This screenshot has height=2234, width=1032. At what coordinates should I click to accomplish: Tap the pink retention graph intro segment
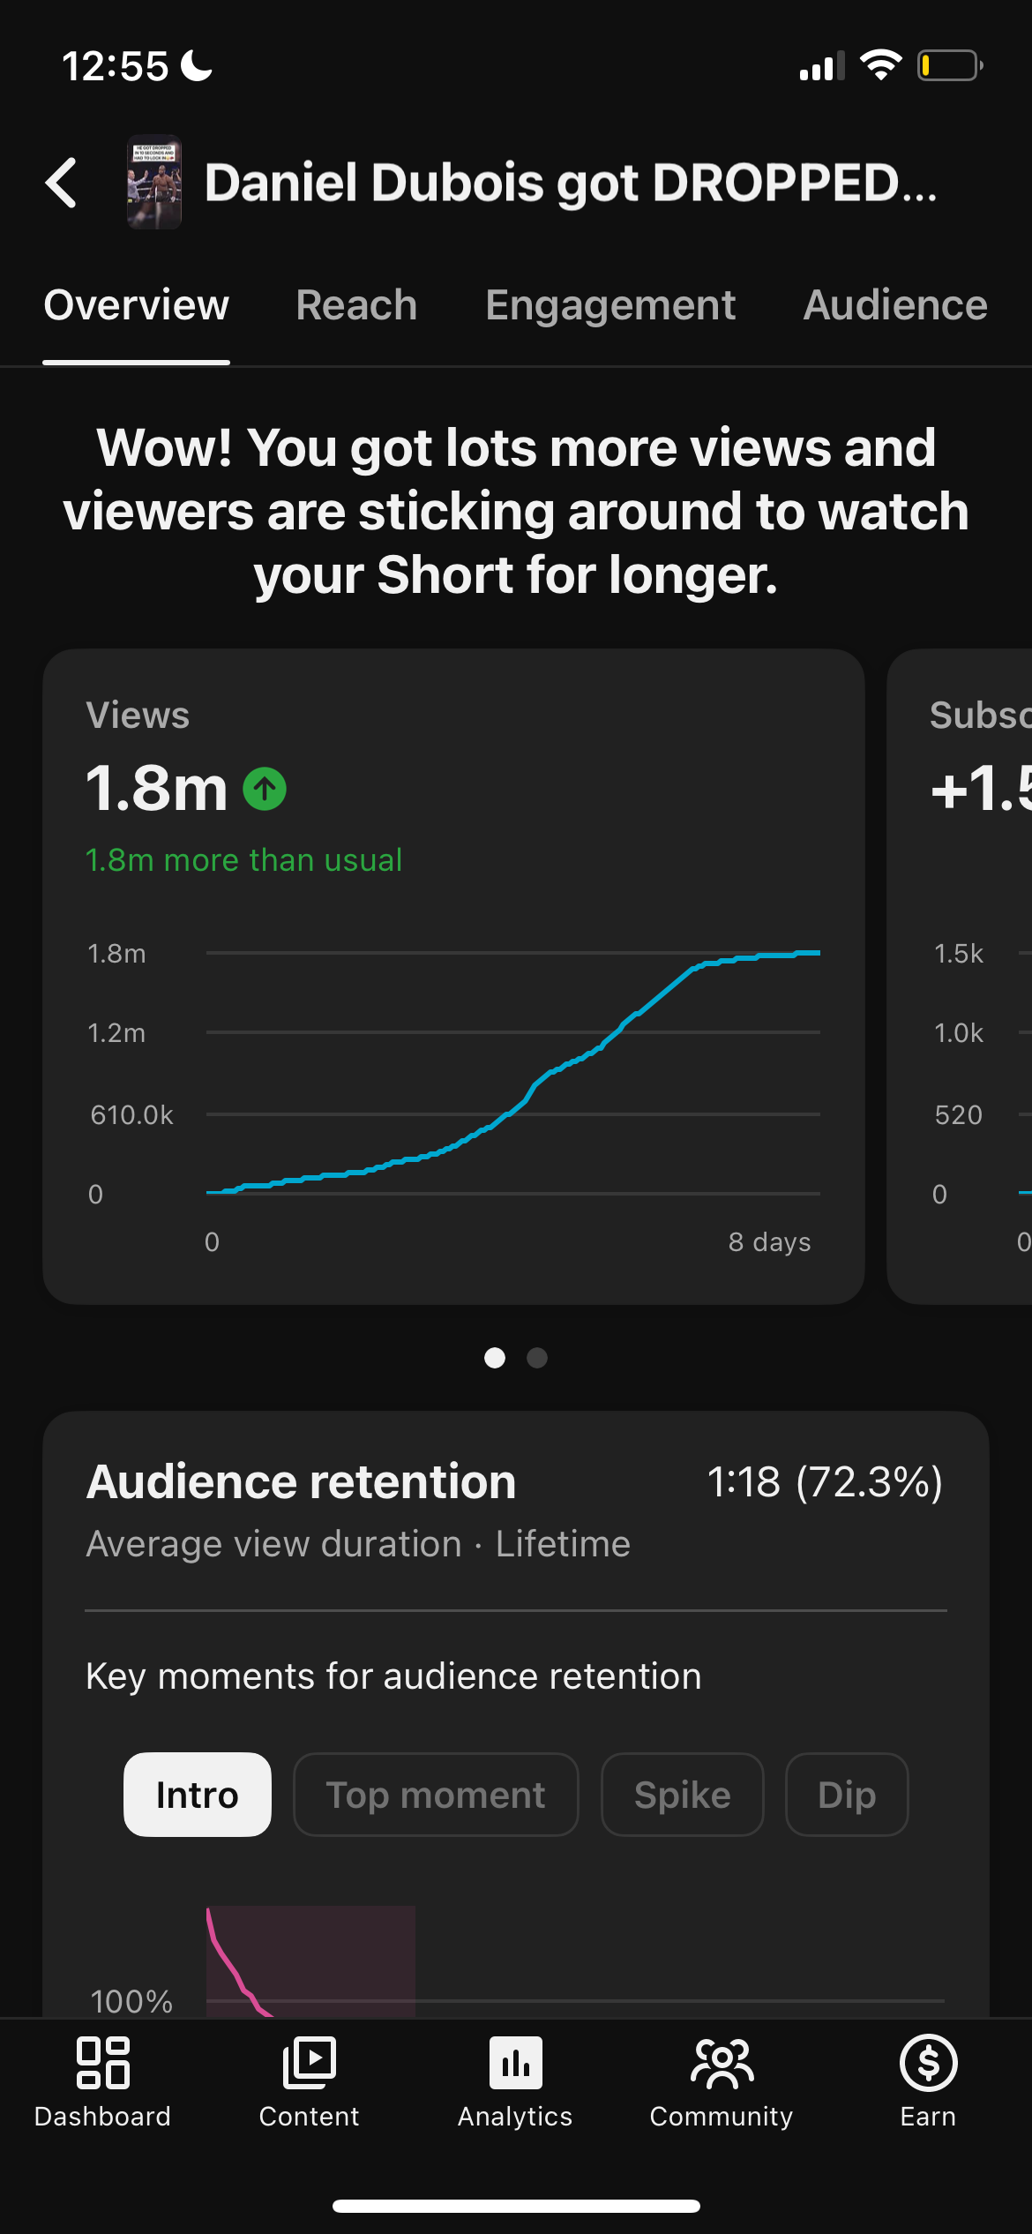click(311, 1961)
